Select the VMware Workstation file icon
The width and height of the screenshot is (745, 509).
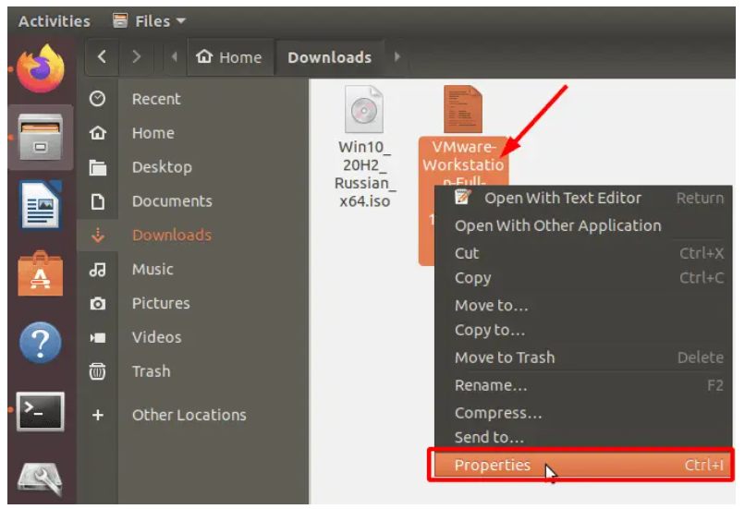coord(463,109)
